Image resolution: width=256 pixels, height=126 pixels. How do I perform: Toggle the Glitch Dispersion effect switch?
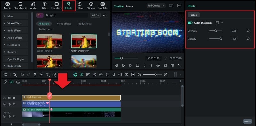coord(190,23)
